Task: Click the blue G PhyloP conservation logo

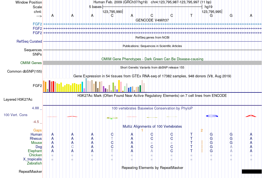Action: pos(212,116)
